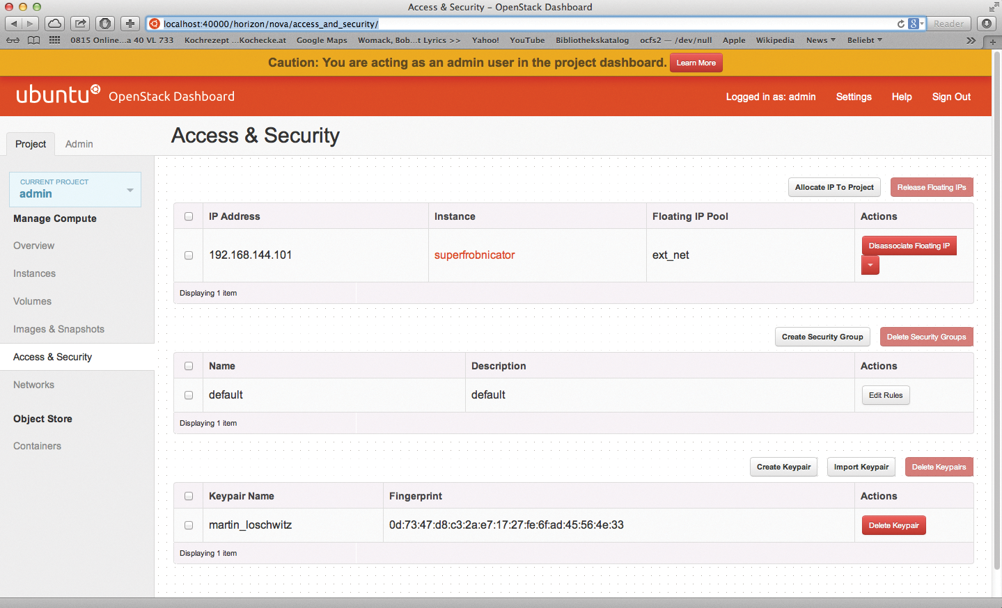The image size is (1002, 608).
Task: Check the box for 192.168.144.101
Action: 189,255
